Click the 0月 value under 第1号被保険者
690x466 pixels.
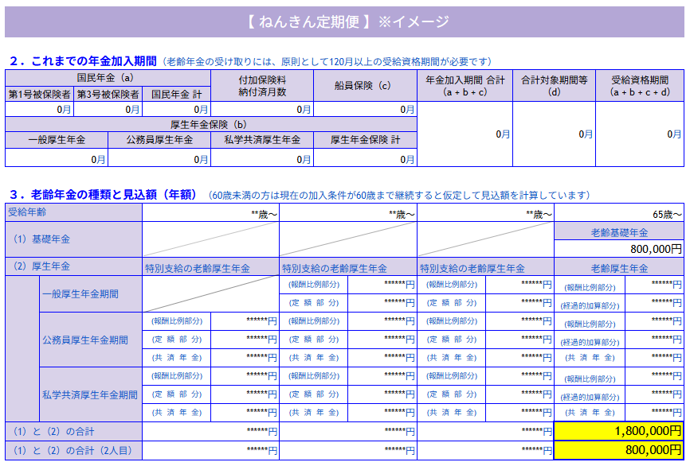pos(40,110)
